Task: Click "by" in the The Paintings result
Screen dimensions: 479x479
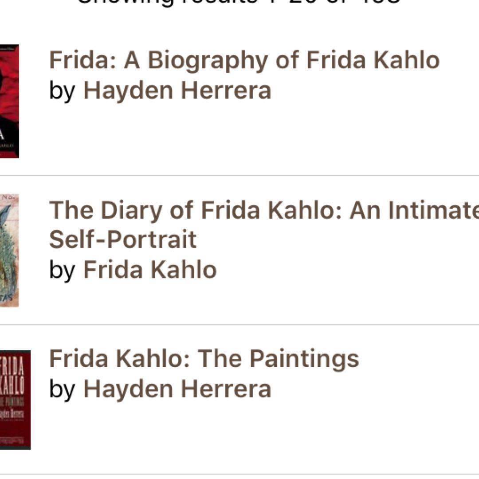Action: click(62, 389)
